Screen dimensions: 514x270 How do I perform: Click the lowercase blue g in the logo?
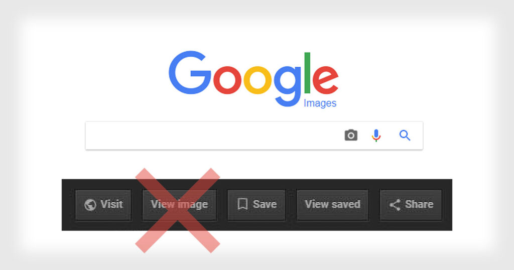288,86
